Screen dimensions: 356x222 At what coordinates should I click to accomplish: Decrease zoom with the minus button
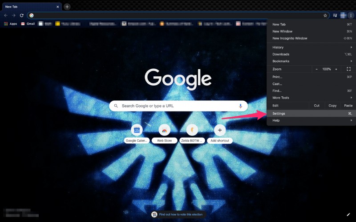[316, 69]
